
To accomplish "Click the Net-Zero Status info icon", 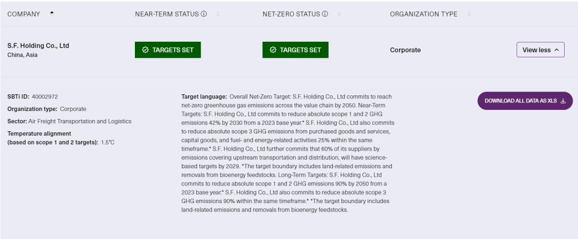I will pyautogui.click(x=325, y=14).
